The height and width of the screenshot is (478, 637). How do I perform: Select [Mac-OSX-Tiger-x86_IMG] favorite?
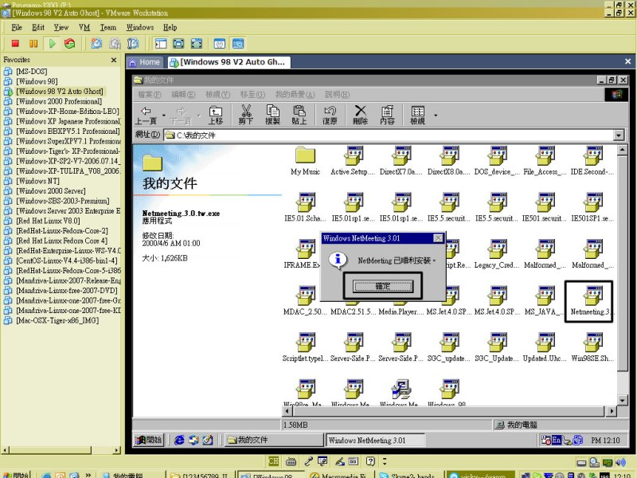(57, 320)
